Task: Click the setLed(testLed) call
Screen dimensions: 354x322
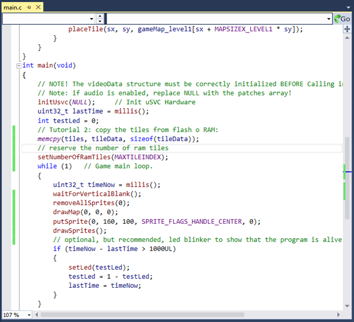Action: click(x=99, y=267)
